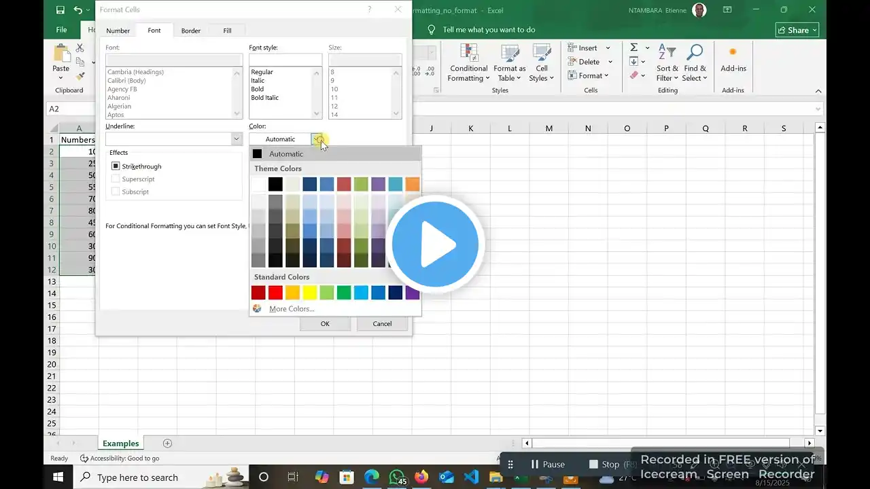This screenshot has height=489, width=870.
Task: Expand the Underline dropdown
Action: coord(237,139)
